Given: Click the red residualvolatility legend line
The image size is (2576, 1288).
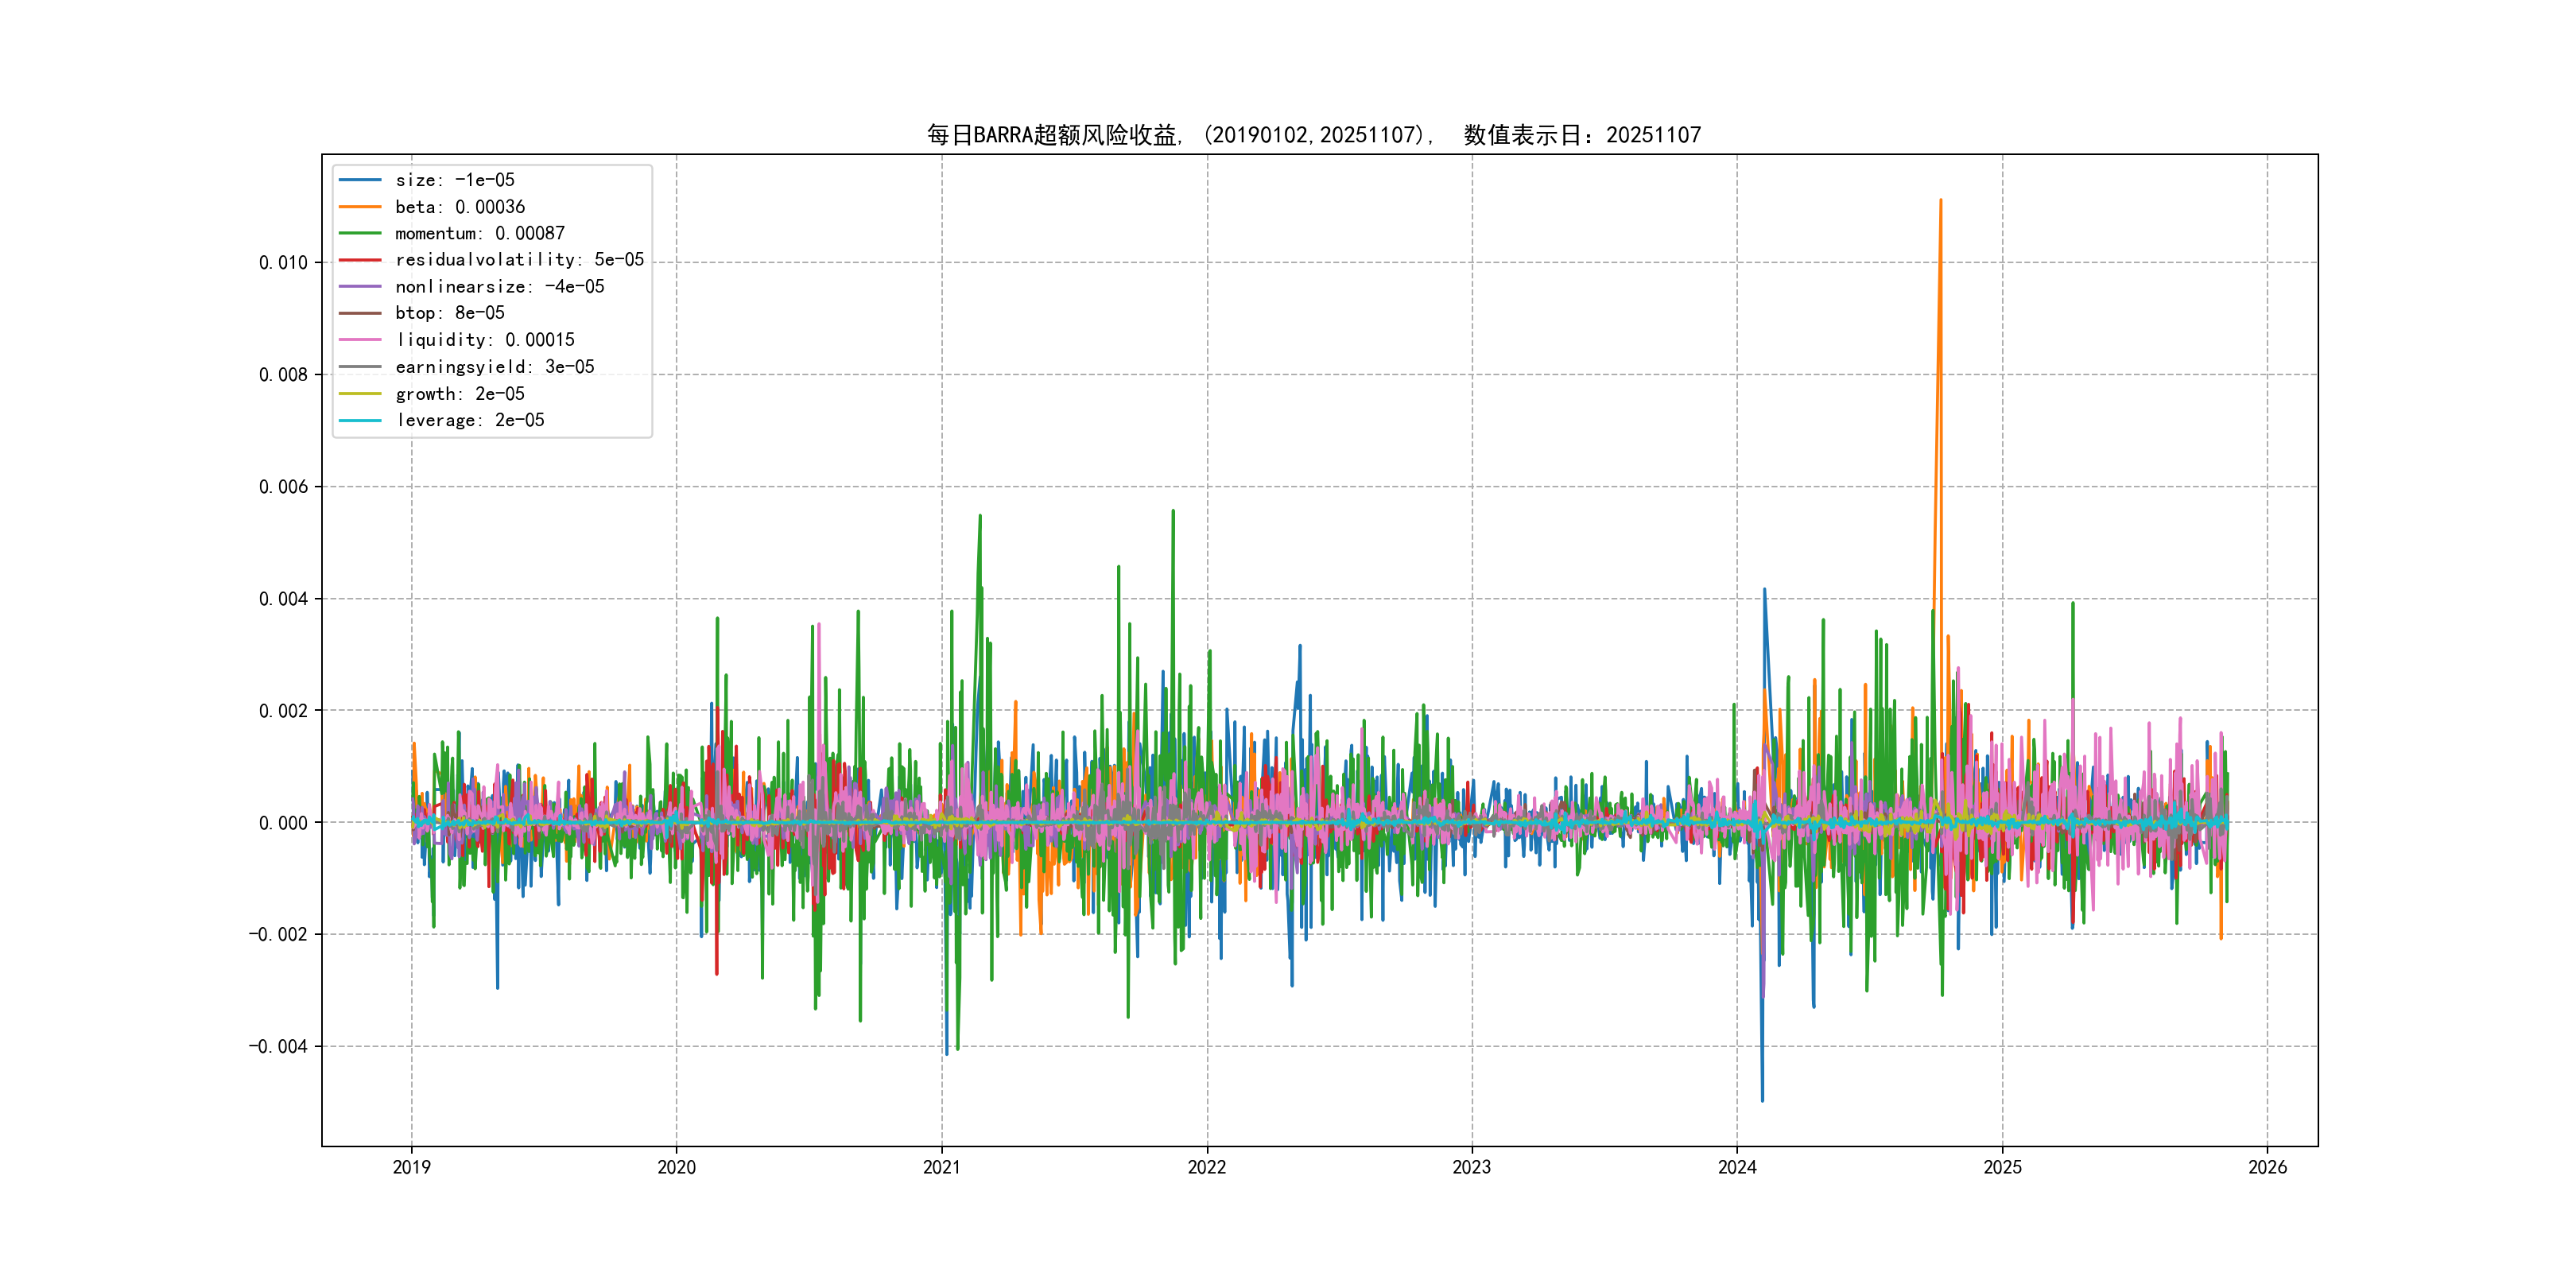Looking at the screenshot, I should [360, 260].
